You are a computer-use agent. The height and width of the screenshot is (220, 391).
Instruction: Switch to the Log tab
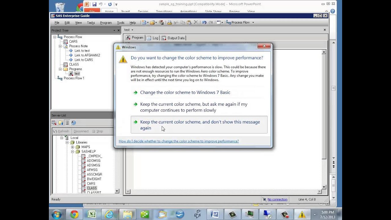153,38
